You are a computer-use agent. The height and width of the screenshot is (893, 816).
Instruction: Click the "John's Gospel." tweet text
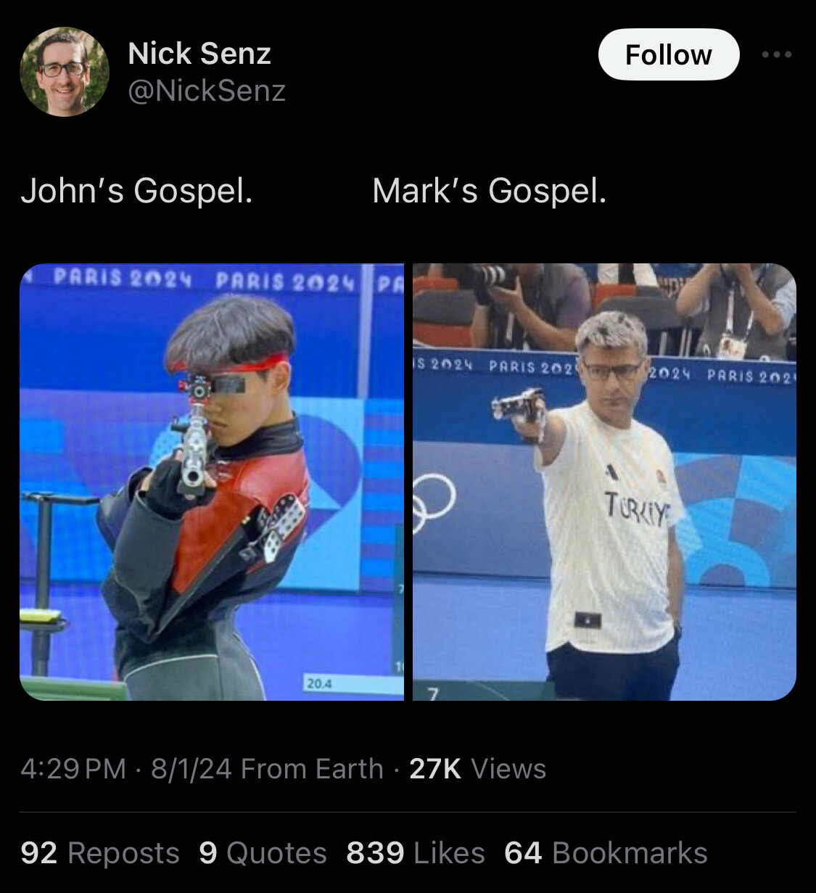tap(137, 191)
